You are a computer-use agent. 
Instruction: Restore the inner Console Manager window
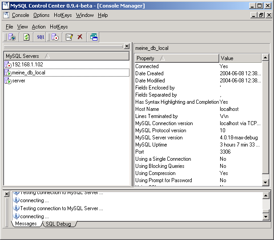click(261, 15)
